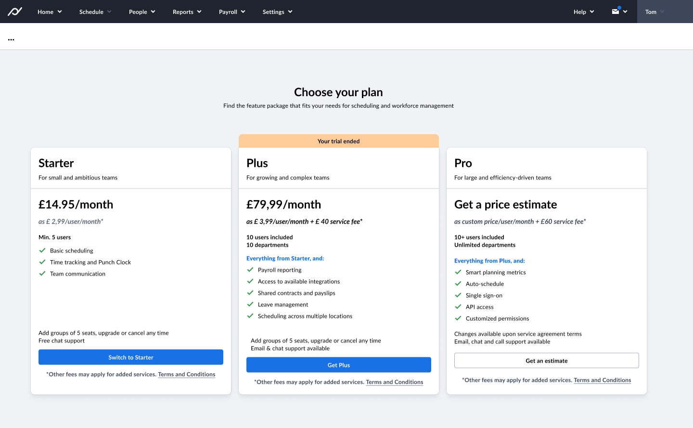Screen dimensions: 693x428
Task: Click '10 users included' text in Plus card
Action: click(269, 237)
